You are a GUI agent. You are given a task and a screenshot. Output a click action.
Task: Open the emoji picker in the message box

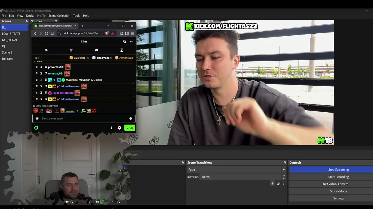pyautogui.click(x=131, y=118)
